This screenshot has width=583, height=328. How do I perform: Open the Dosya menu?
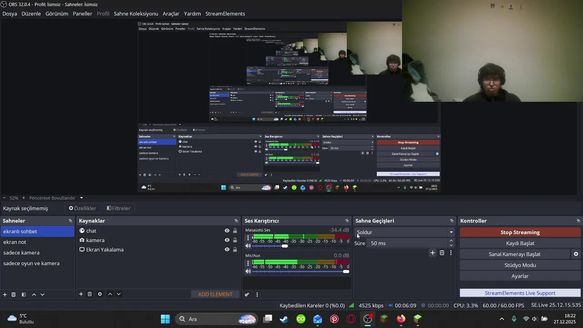point(10,14)
